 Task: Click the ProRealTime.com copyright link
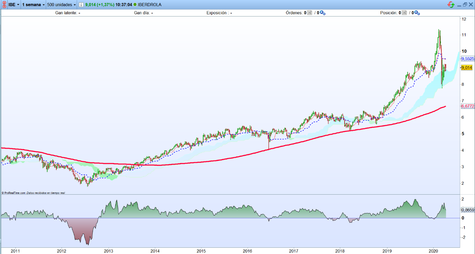coord(14,192)
